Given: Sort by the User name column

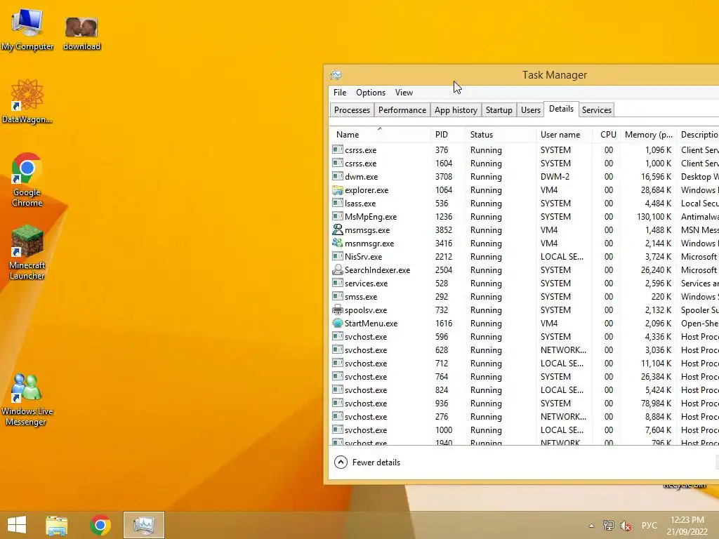Looking at the screenshot, I should (x=564, y=134).
